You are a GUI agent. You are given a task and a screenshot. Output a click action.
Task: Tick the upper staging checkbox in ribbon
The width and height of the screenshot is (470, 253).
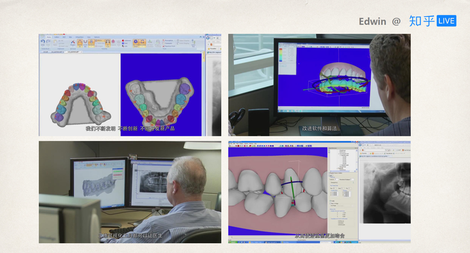(178, 40)
